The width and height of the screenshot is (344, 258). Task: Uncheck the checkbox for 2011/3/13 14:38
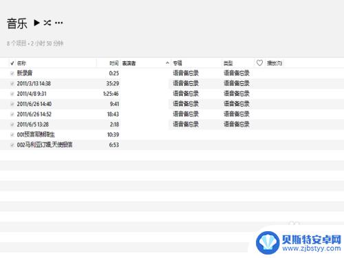click(x=12, y=83)
